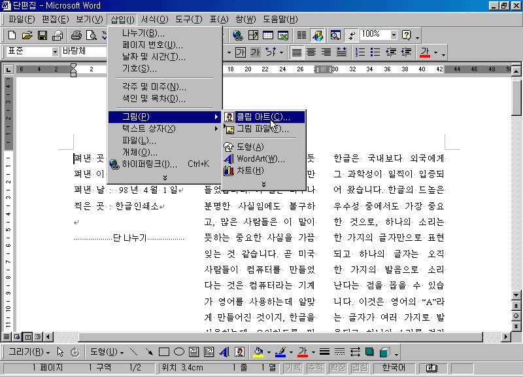Viewport: 523px width, 377px height.
Task: Toggle character shading formatting
Action: point(255,52)
